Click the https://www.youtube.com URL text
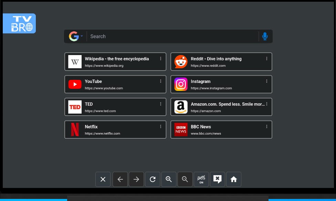Viewport: 336px width, 201px height. pyautogui.click(x=104, y=88)
